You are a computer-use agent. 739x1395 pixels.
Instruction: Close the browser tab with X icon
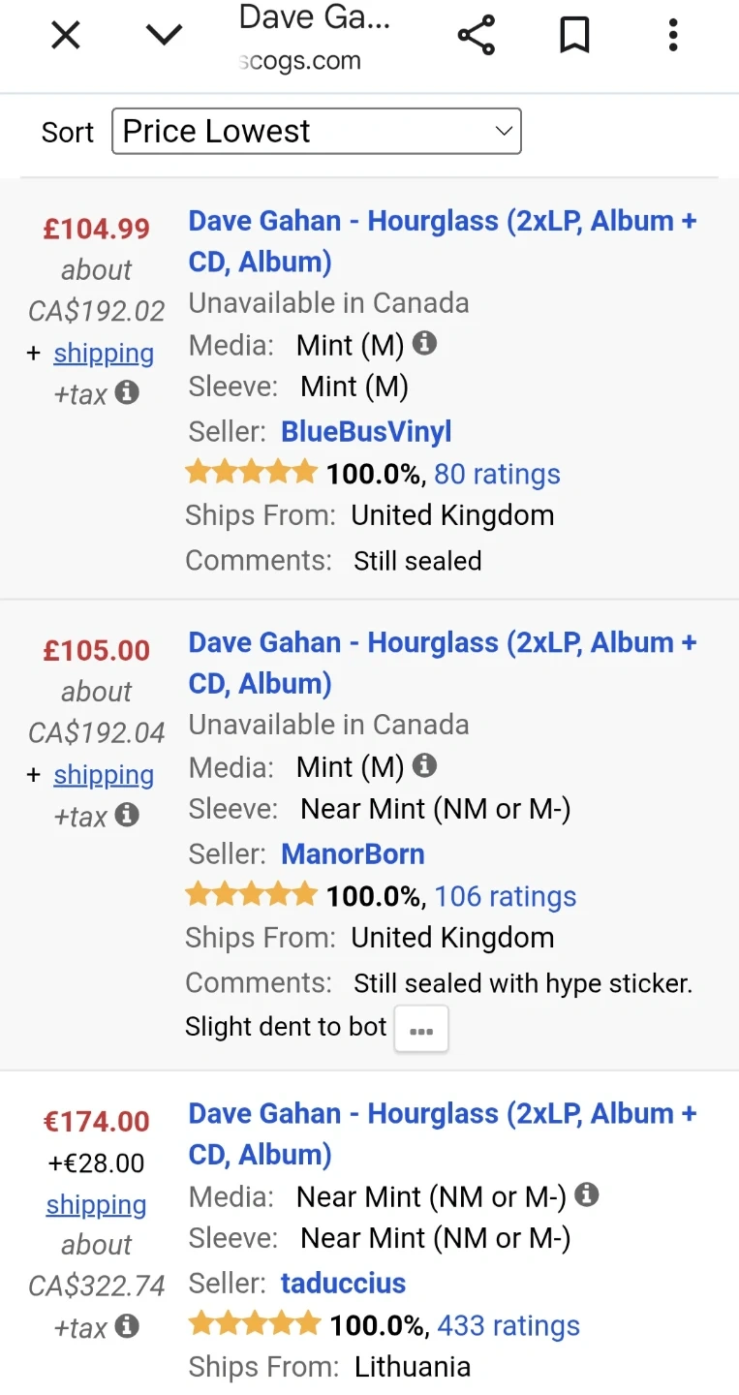(x=65, y=37)
